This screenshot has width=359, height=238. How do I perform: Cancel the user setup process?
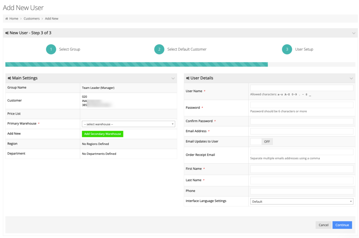pos(323,225)
